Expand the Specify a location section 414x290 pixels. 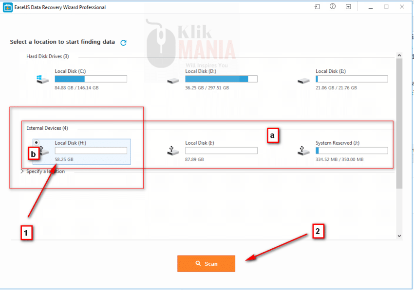(x=22, y=171)
